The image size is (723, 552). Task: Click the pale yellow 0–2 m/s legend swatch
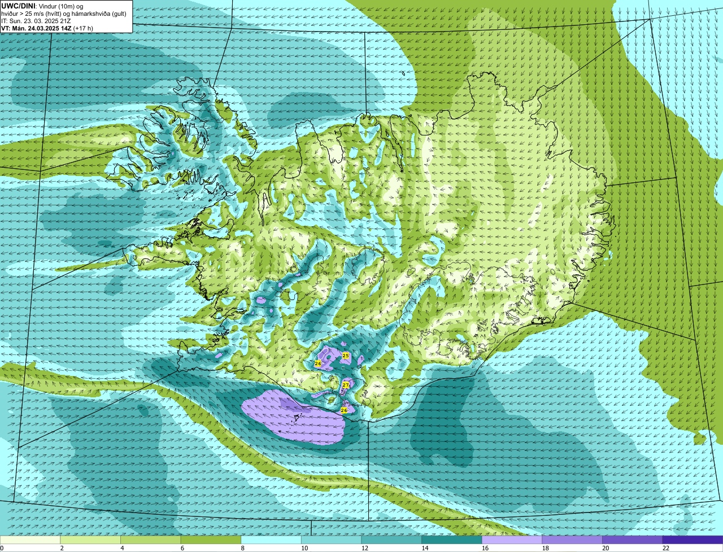point(31,540)
